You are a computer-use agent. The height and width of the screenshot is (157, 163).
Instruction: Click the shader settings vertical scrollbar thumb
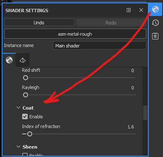pyautogui.click(x=145, y=113)
